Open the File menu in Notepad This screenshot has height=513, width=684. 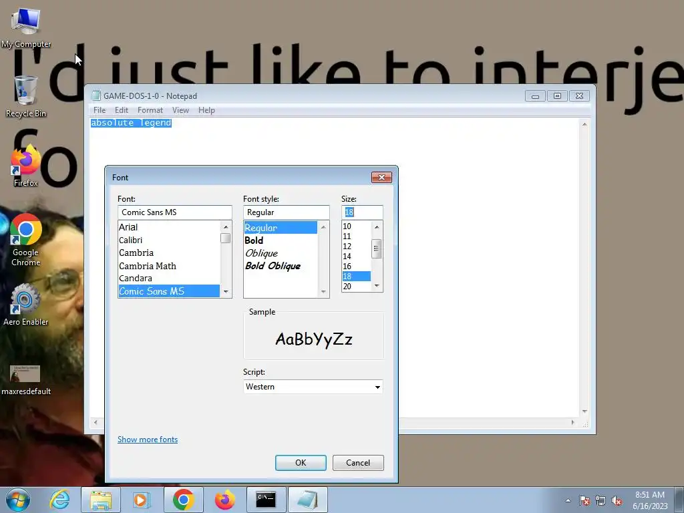click(x=100, y=110)
